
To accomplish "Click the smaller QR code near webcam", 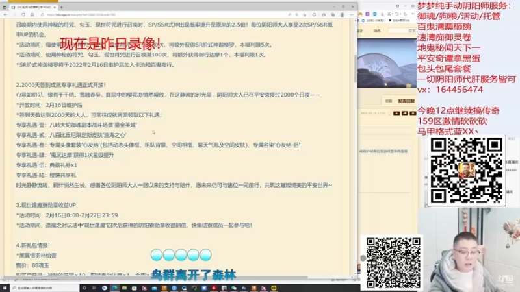I will [393, 263].
